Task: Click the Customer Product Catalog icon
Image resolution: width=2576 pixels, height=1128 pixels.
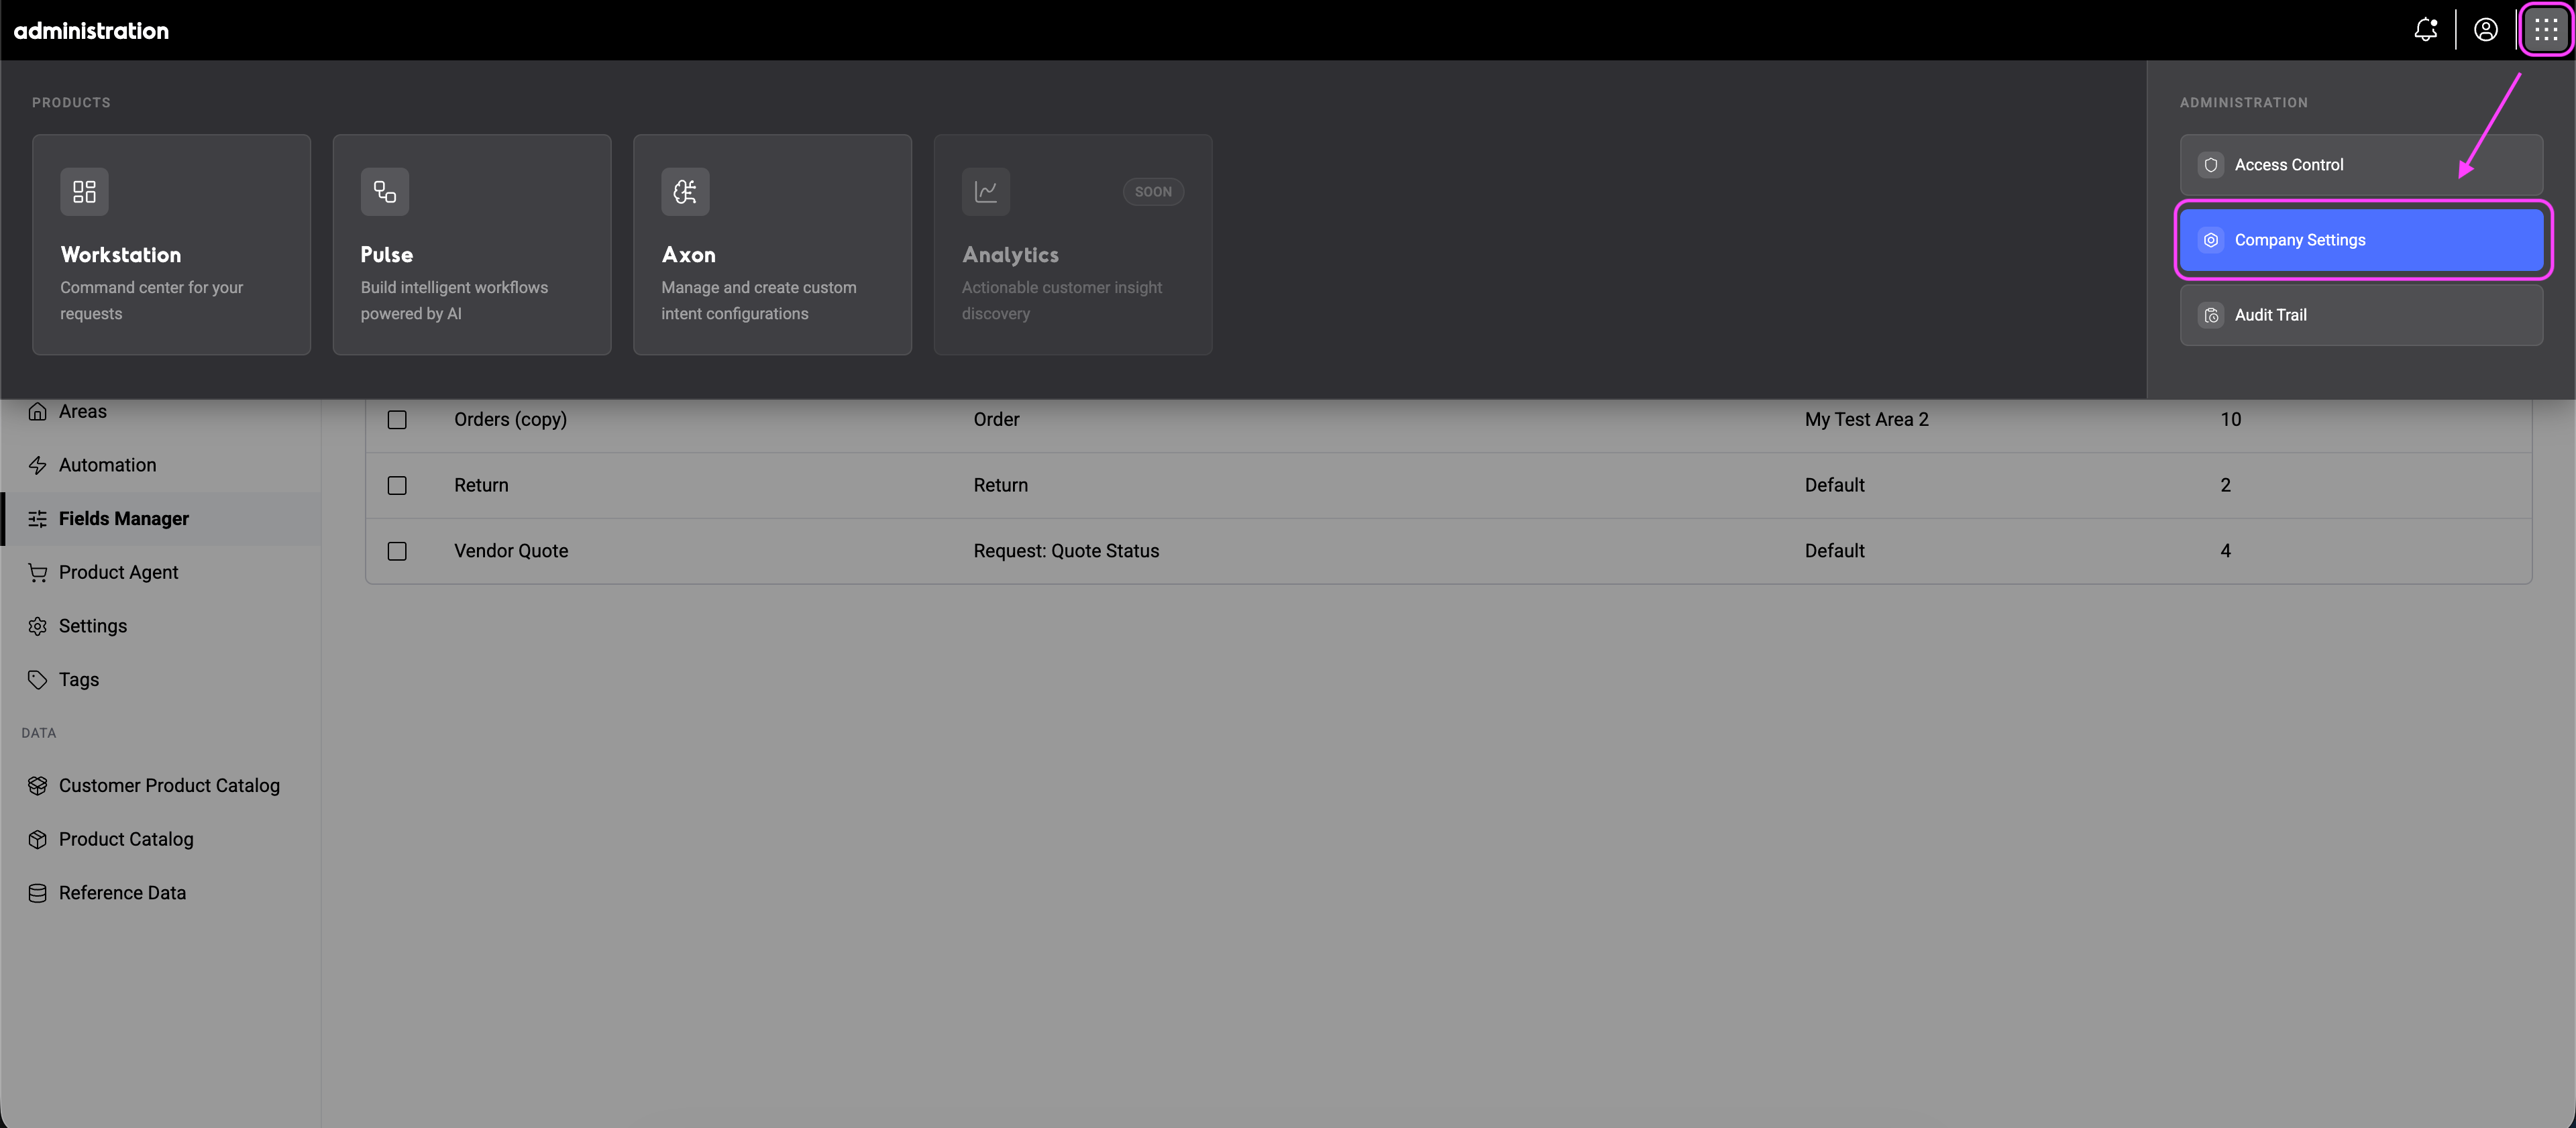Action: click(x=37, y=785)
